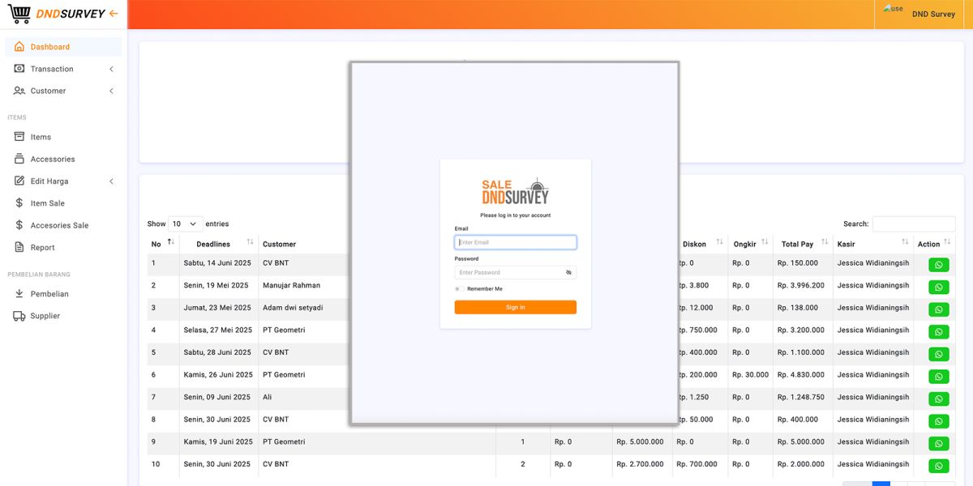Open Item Sale in the sidebar menu
Image resolution: width=973 pixels, height=486 pixels.
[x=48, y=203]
